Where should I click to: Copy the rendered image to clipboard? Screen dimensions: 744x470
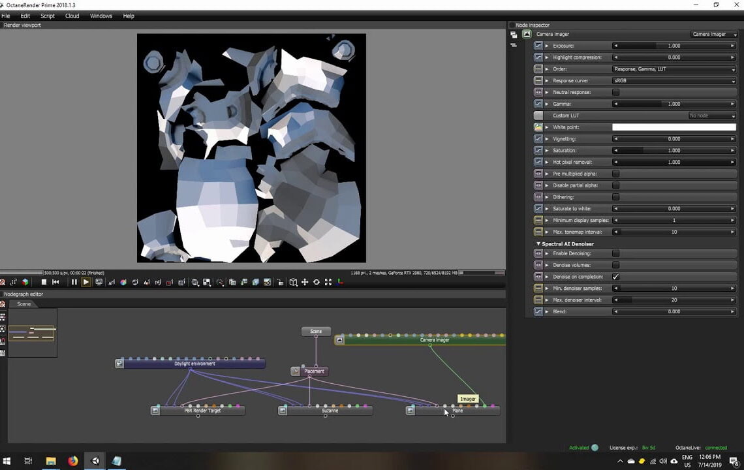231,282
